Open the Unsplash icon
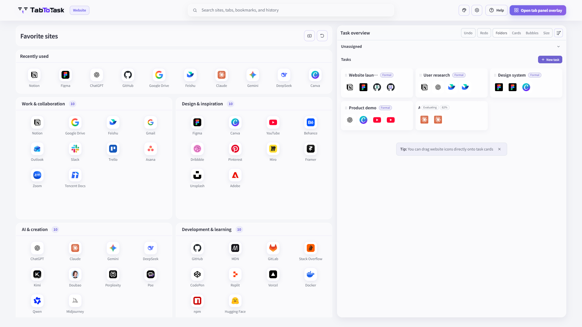582x327 pixels. 197,175
